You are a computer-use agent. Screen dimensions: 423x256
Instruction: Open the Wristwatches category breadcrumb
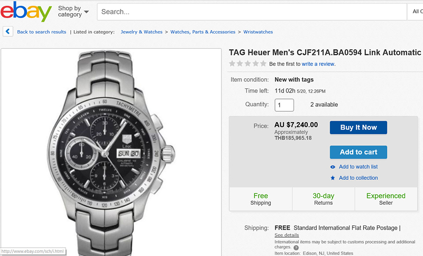point(258,32)
